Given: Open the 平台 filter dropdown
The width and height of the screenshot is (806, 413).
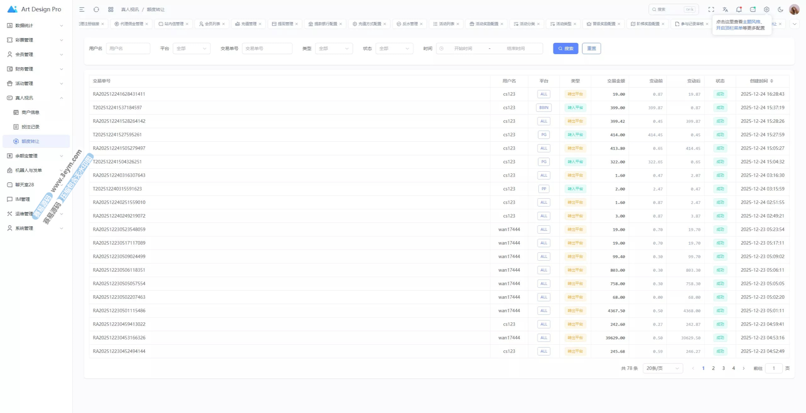Looking at the screenshot, I should tap(191, 48).
